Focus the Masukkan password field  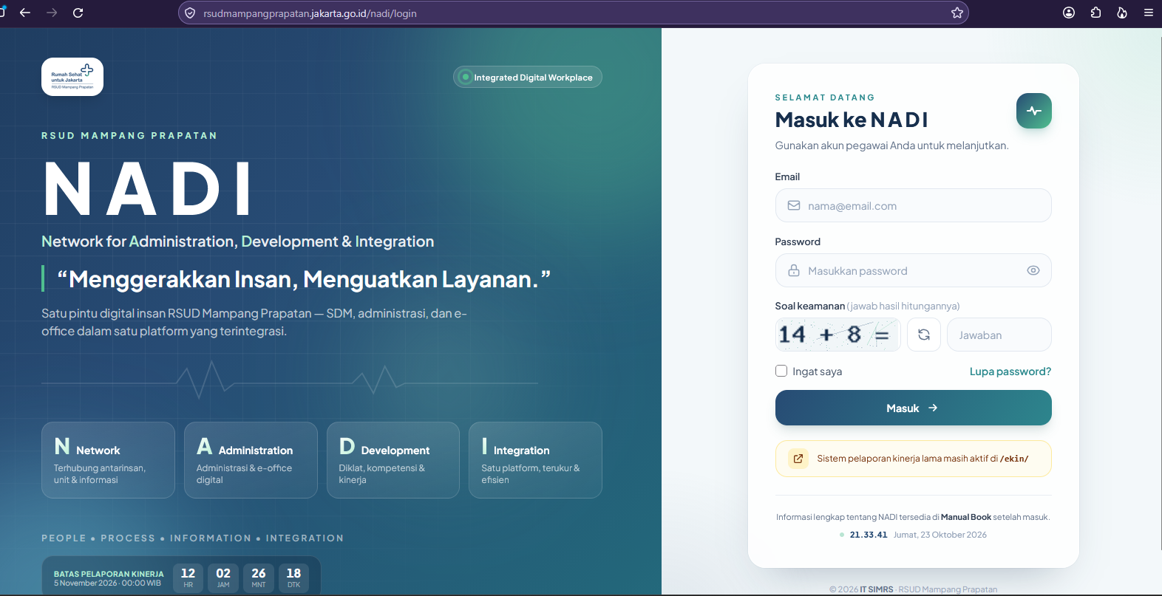pyautogui.click(x=914, y=270)
